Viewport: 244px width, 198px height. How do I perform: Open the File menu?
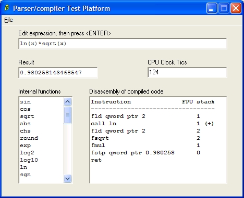click(8, 20)
